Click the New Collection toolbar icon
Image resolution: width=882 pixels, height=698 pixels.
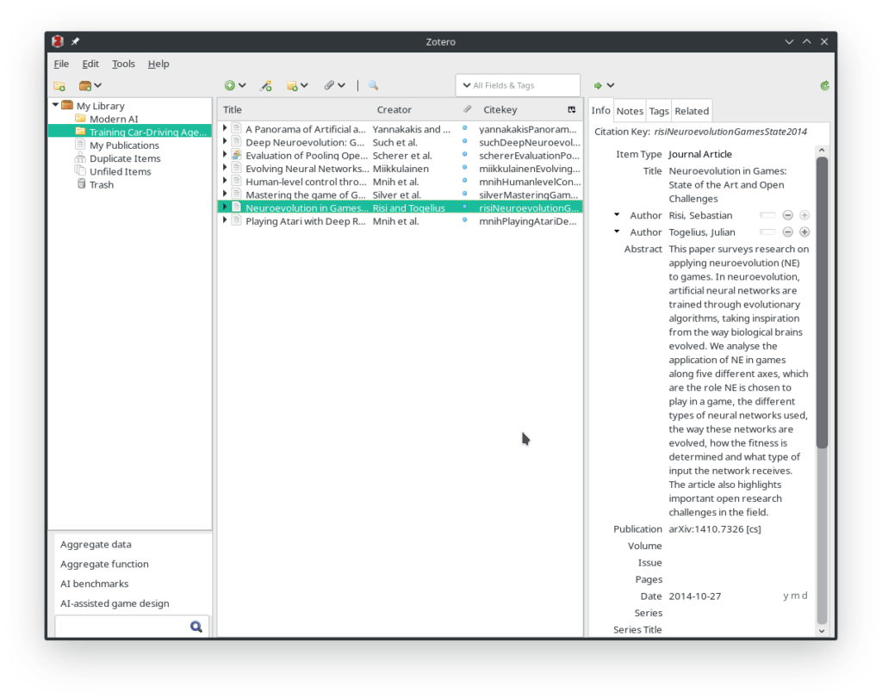click(x=59, y=85)
